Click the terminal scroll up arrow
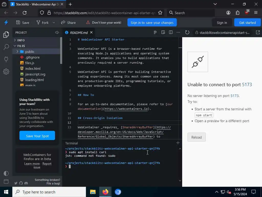Screen dimensions: 262x197 click(180, 149)
